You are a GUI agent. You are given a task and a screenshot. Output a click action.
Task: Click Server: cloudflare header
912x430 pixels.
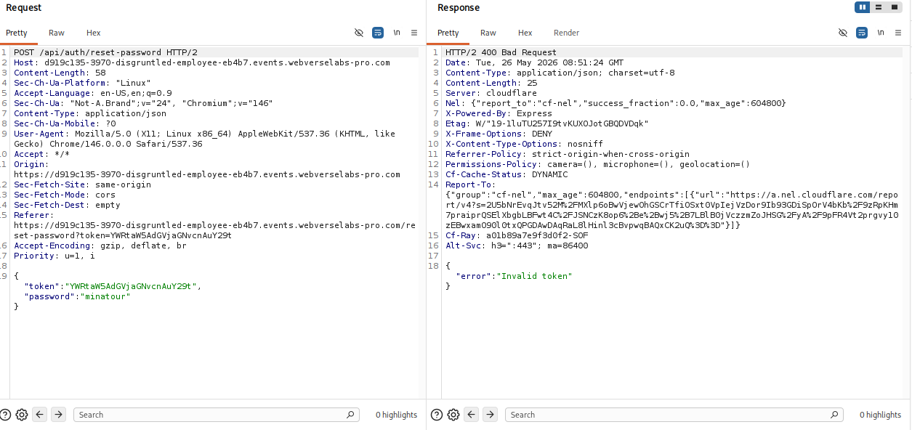[x=491, y=93]
